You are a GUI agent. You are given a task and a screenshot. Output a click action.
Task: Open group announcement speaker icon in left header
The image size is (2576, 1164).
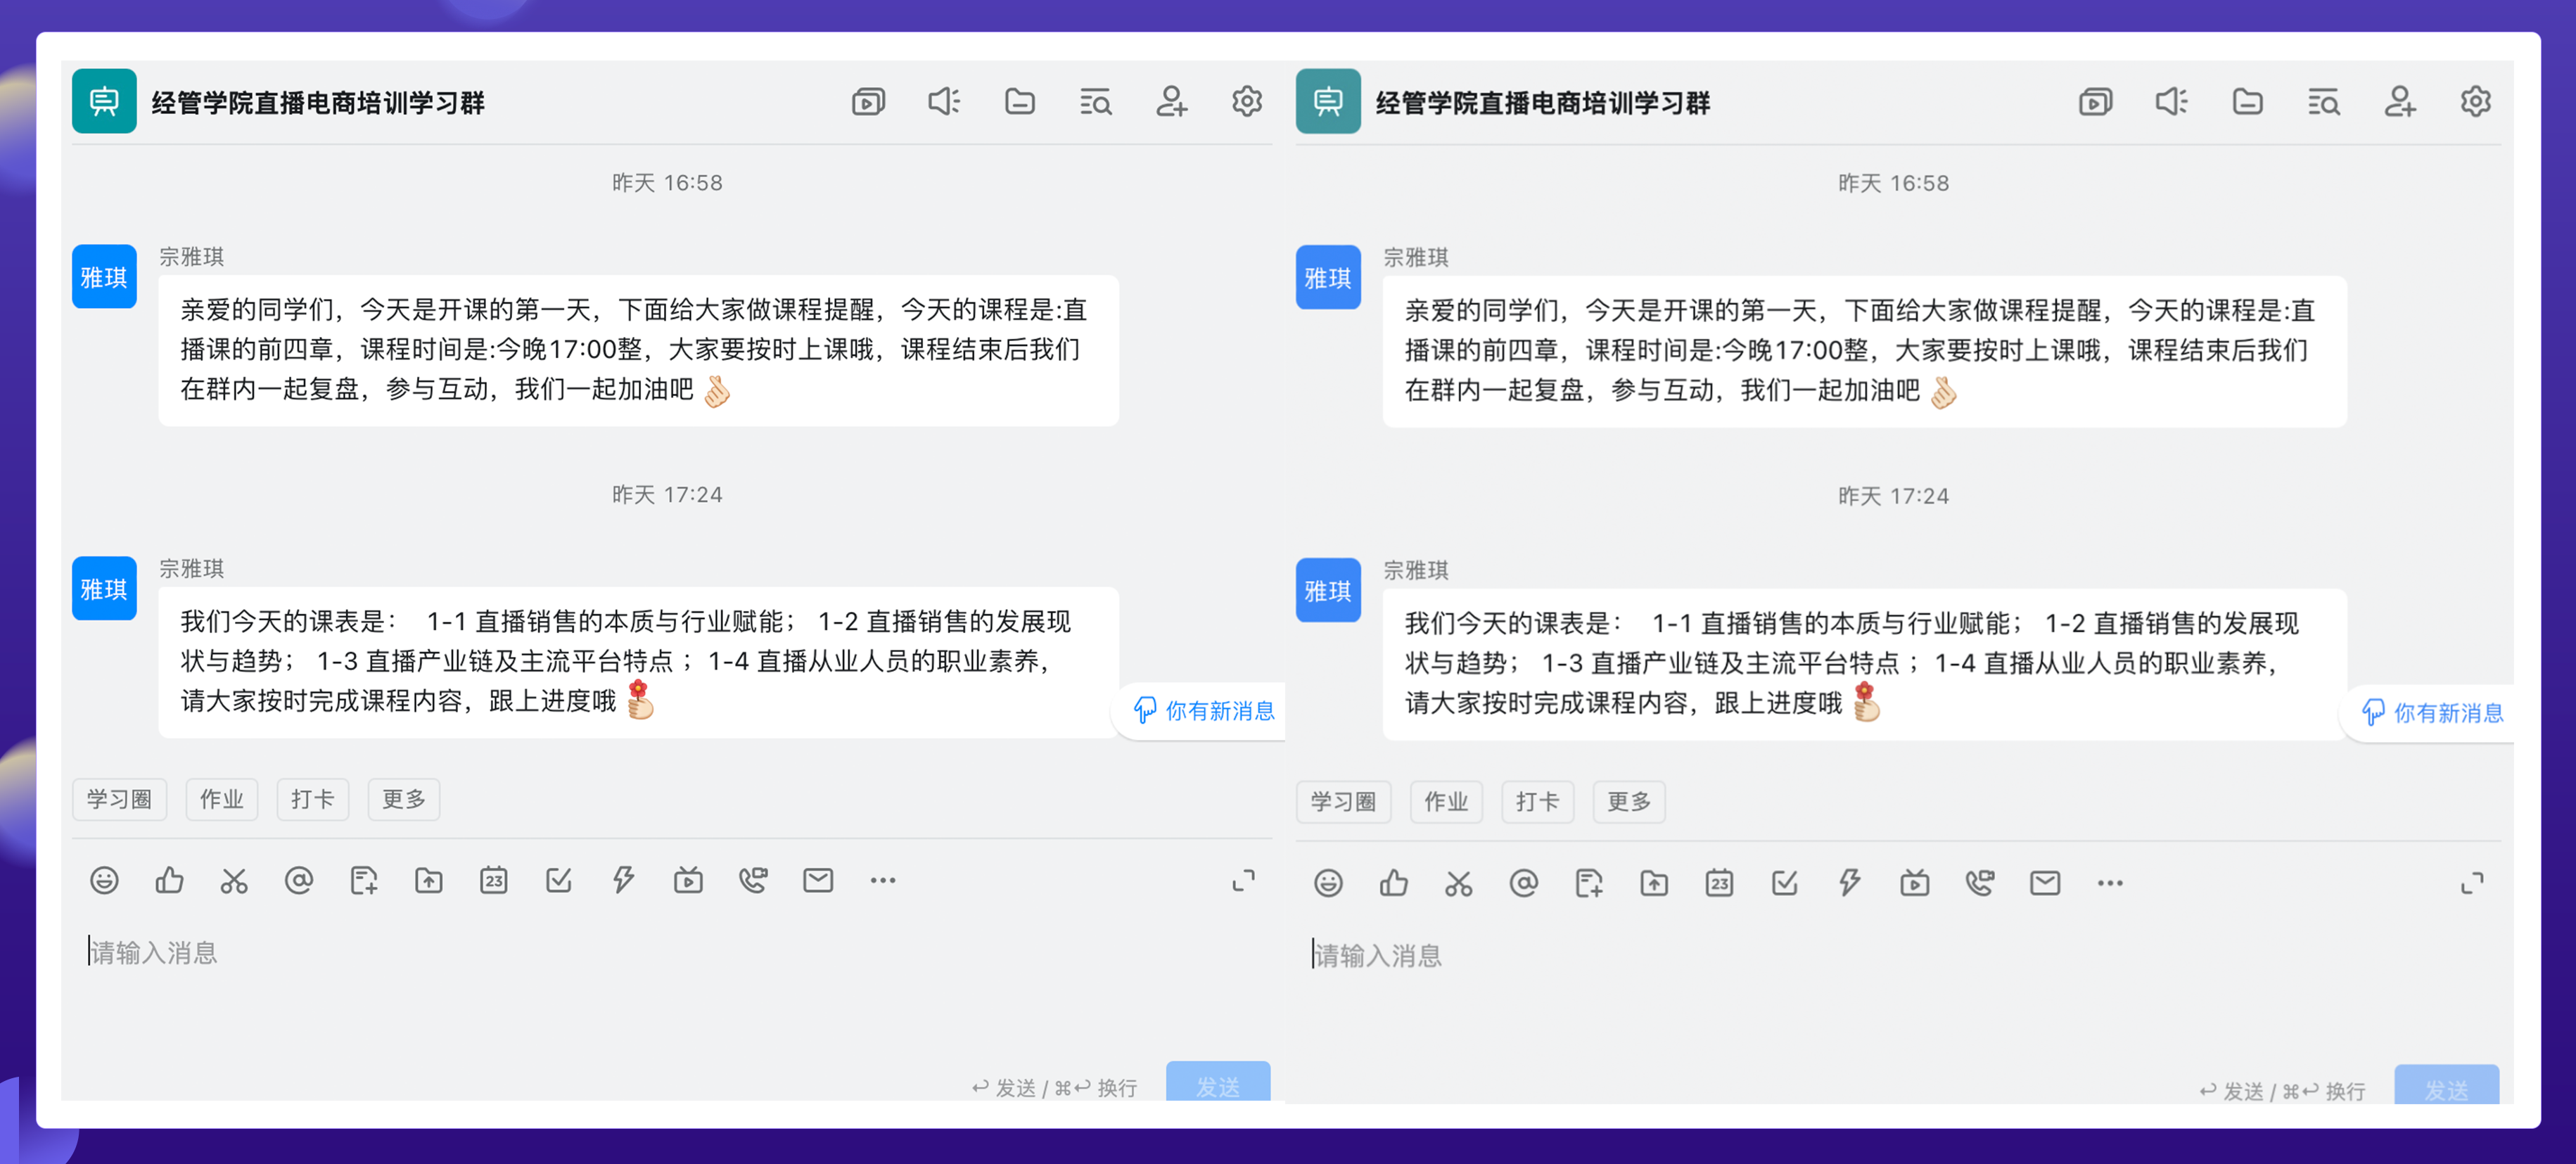[944, 102]
